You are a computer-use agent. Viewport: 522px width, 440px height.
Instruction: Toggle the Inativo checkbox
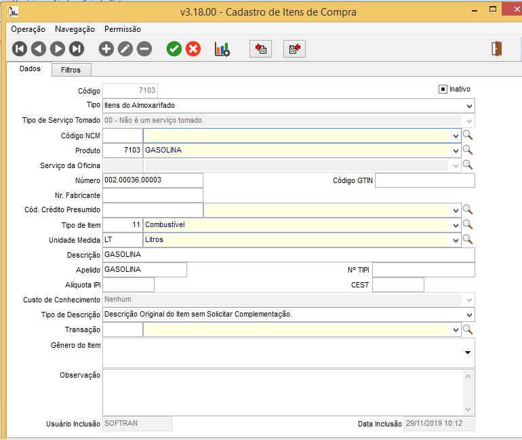click(x=443, y=89)
